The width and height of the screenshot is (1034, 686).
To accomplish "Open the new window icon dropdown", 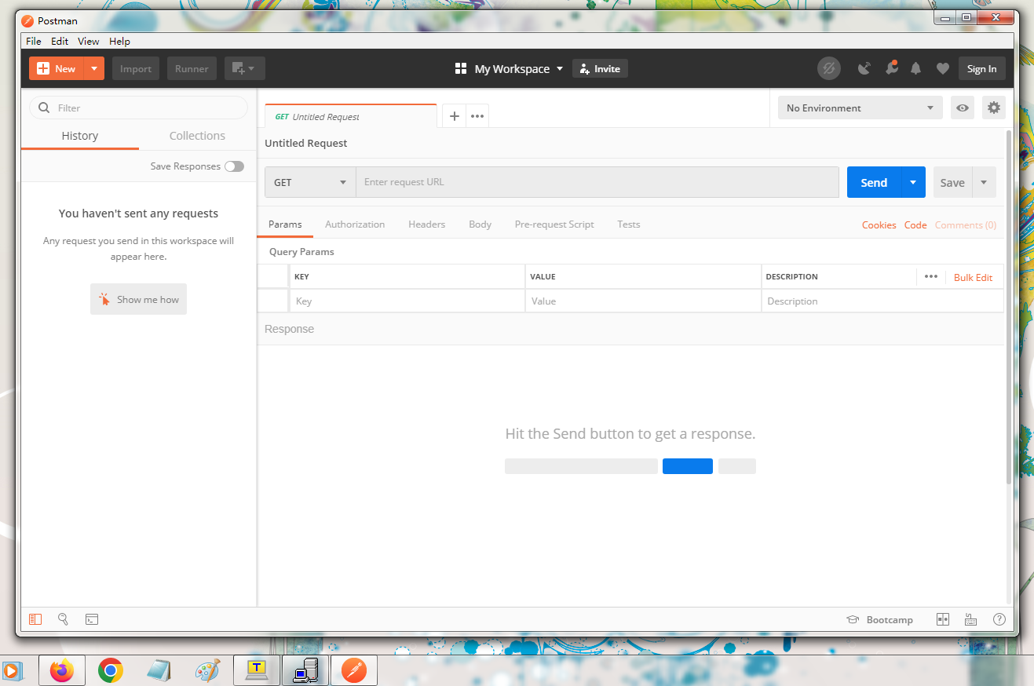I will (x=245, y=69).
